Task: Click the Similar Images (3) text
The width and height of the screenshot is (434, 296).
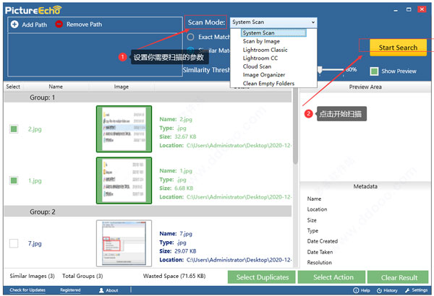Action: click(32, 276)
